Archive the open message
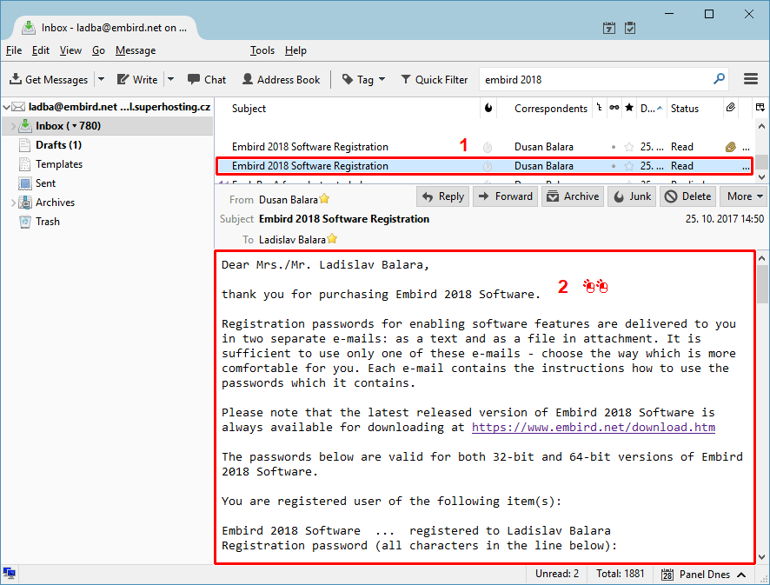770x585 pixels. (573, 196)
